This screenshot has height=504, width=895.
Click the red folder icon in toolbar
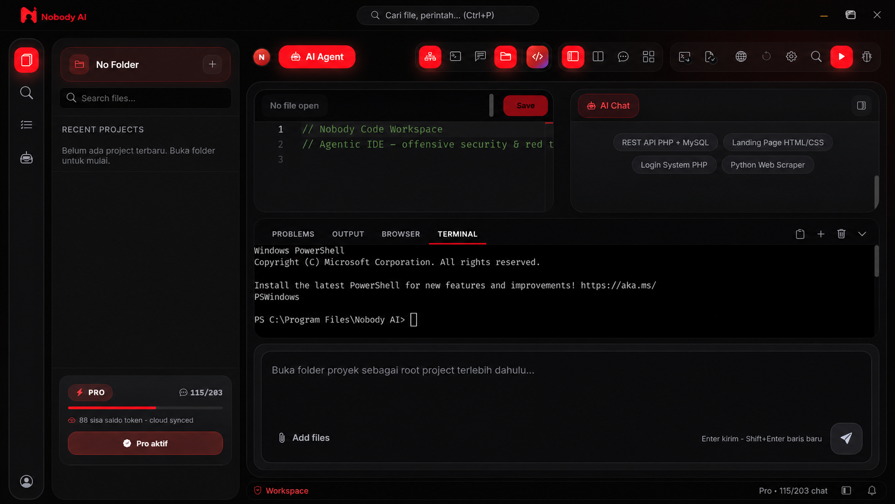pyautogui.click(x=505, y=57)
